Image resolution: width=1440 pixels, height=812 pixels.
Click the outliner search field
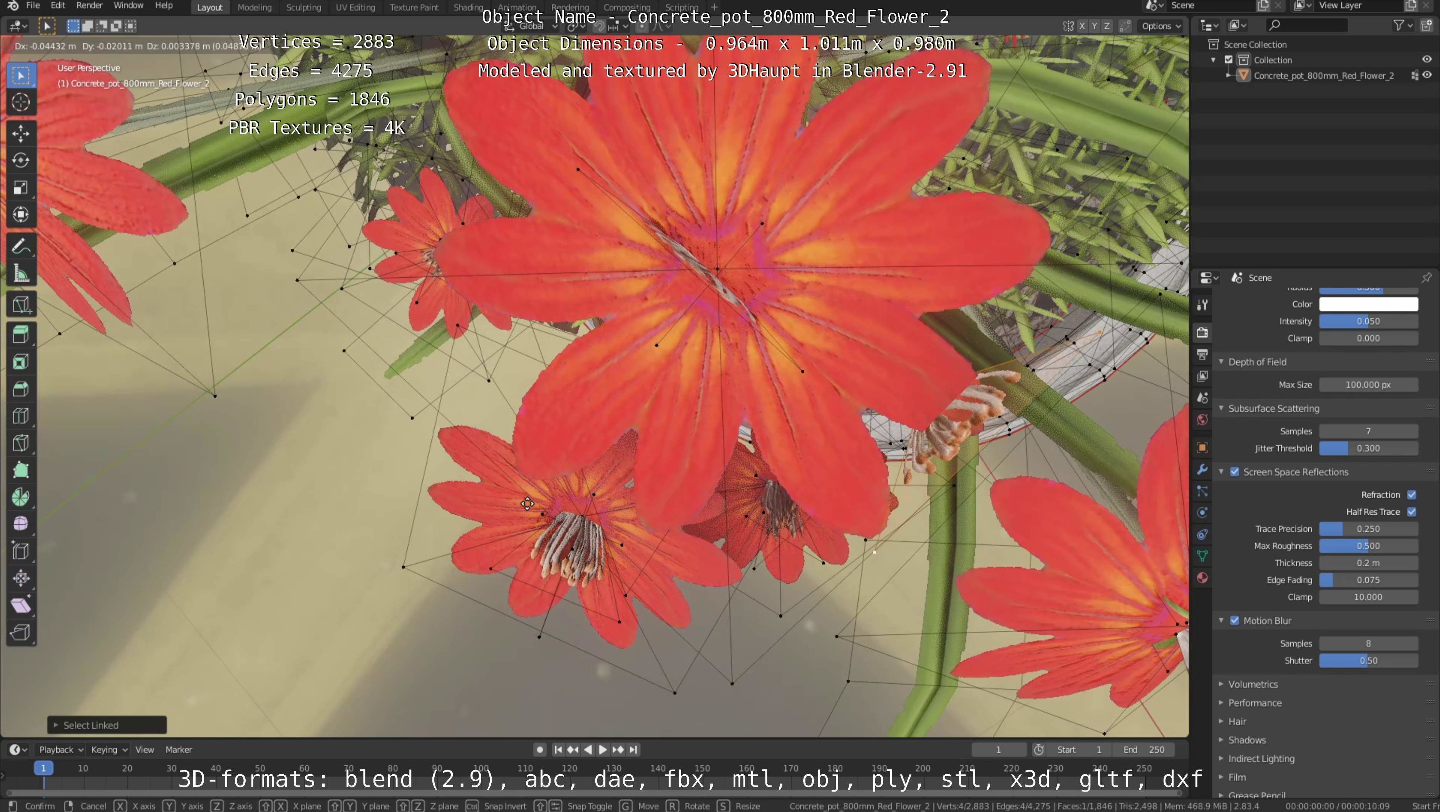pos(1306,25)
